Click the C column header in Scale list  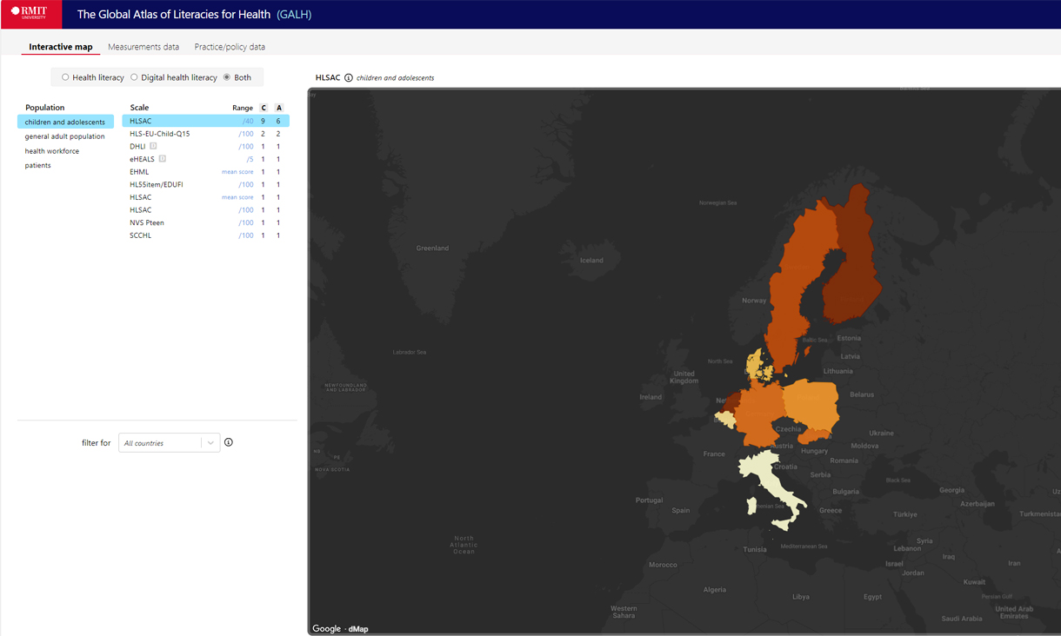pyautogui.click(x=264, y=107)
